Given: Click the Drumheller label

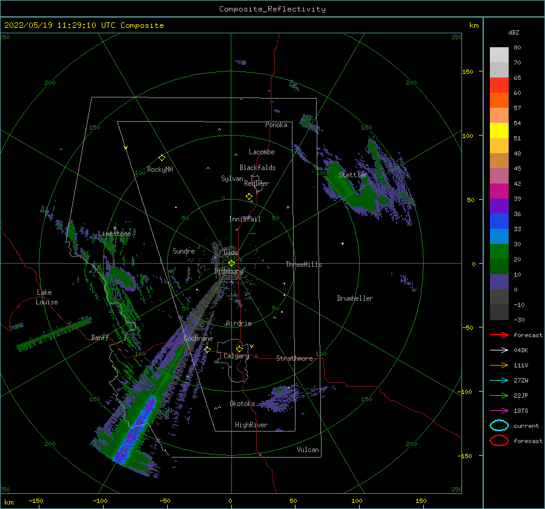Looking at the screenshot, I should click(355, 298).
